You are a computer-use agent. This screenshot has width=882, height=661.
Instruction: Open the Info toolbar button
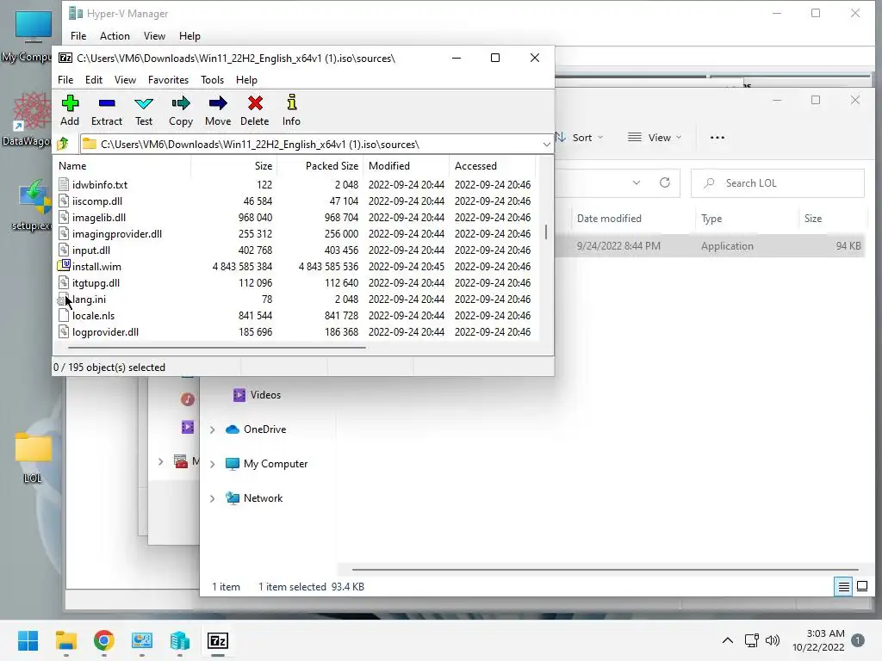coord(291,110)
